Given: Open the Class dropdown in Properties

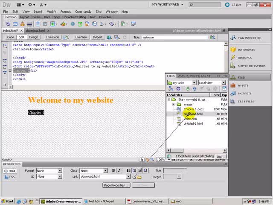Looking at the screenshot, I should [x=105, y=171].
